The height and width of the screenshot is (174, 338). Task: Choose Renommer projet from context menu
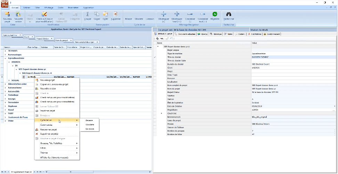pyautogui.click(x=49, y=129)
